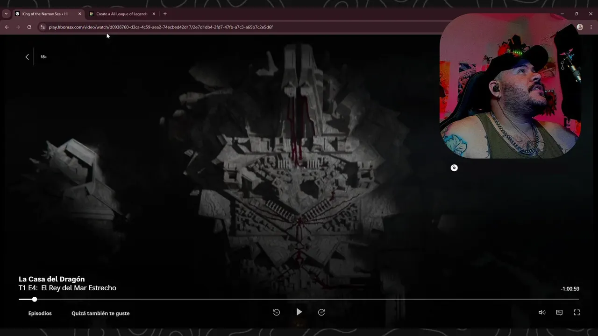The width and height of the screenshot is (598, 336).
Task: Click remaining time -1:00:59
Action: (x=570, y=289)
